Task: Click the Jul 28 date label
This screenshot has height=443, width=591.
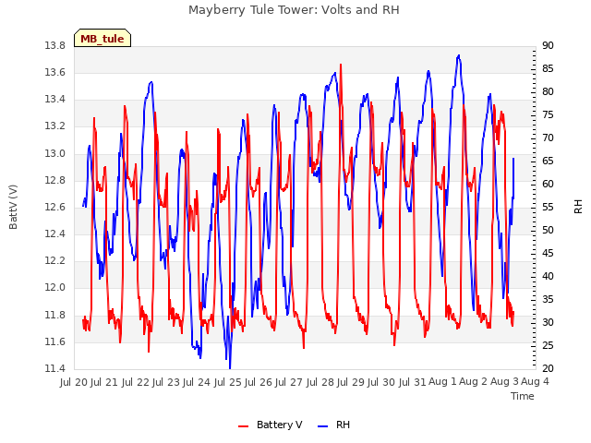Action: 320,382
